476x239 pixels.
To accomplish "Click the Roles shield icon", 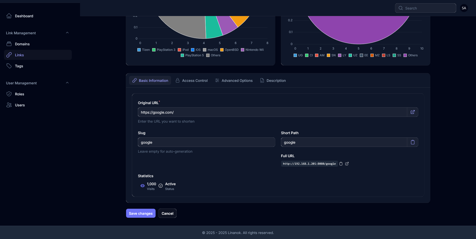I will pyautogui.click(x=9, y=94).
